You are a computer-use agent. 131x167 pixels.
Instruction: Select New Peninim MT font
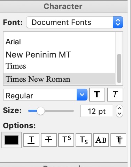(x=59, y=54)
